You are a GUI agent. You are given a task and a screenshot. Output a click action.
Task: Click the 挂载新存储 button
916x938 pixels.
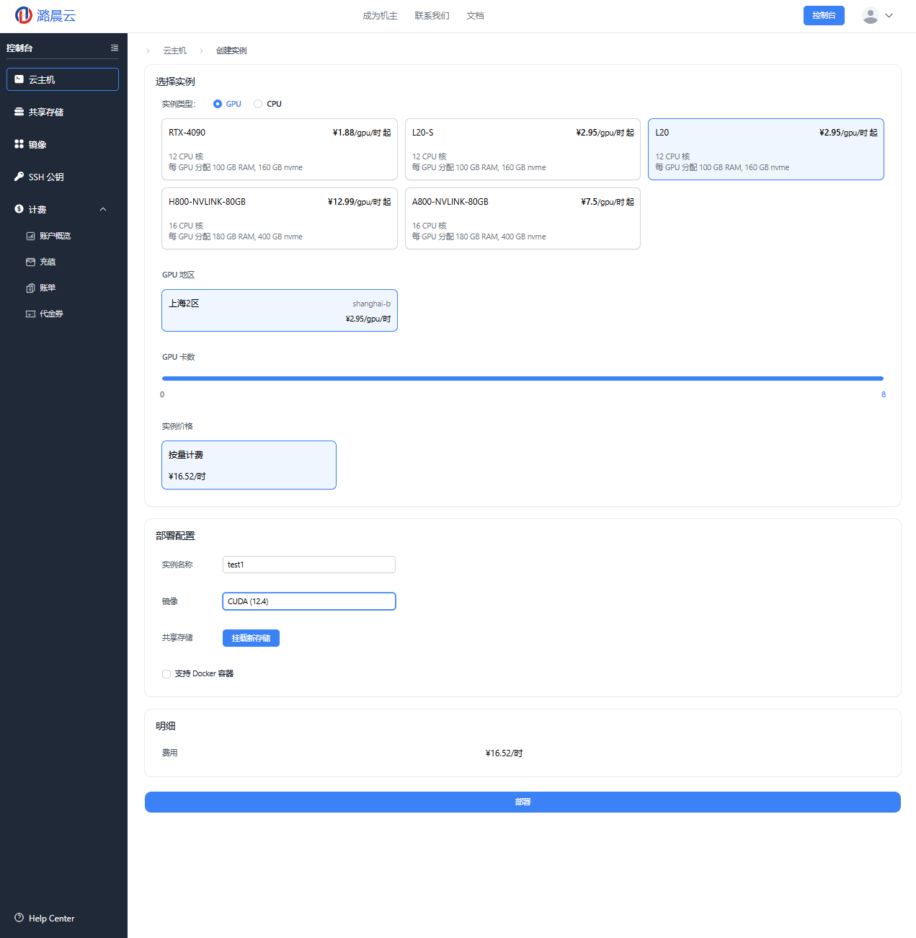click(x=251, y=638)
